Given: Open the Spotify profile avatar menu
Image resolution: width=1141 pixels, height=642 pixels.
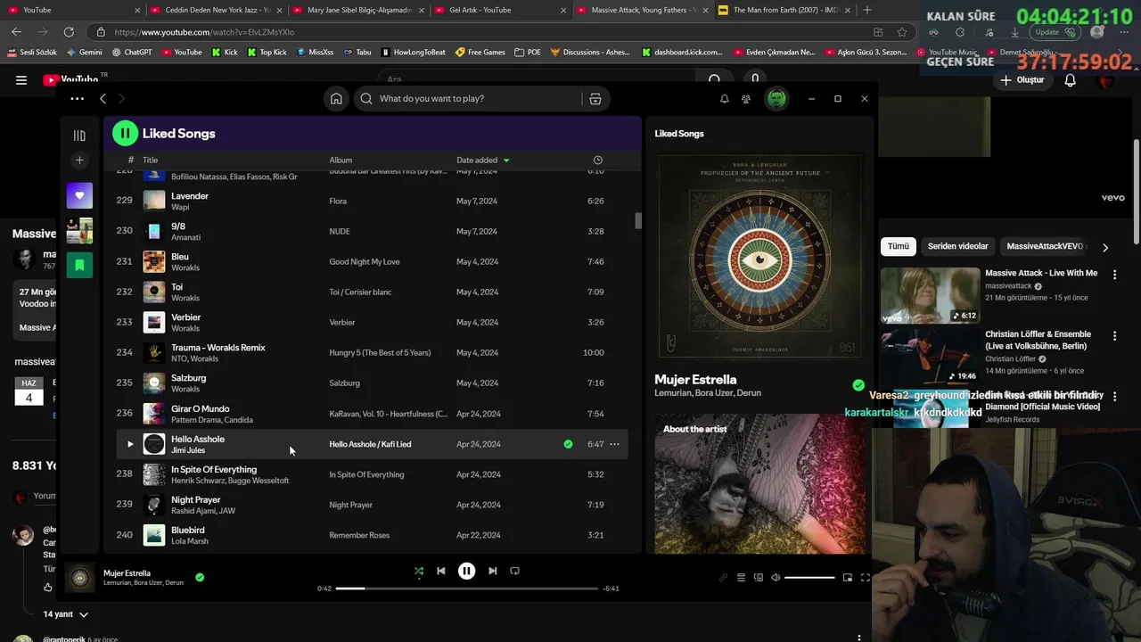Looking at the screenshot, I should [x=777, y=99].
